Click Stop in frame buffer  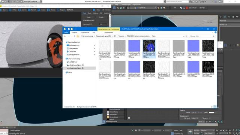[96, 10]
